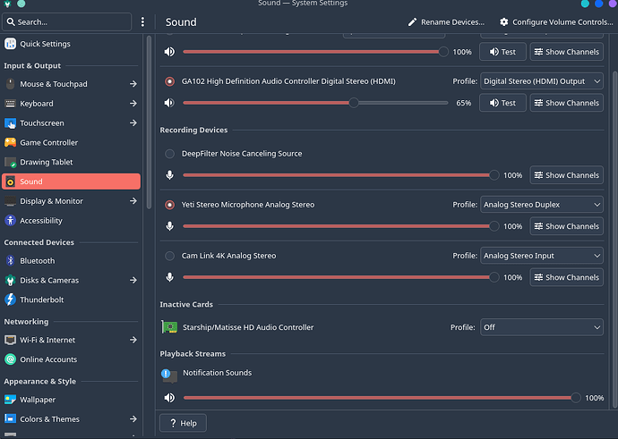Click the Accessibility icon

[x=10, y=221]
